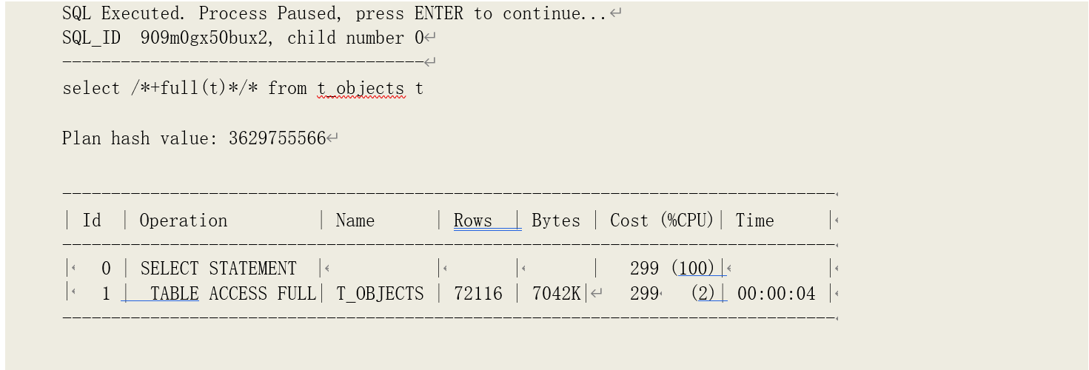Viewport: 1089px width, 370px height.
Task: Click the T_OBJECTS name cell in table
Action: click(380, 294)
